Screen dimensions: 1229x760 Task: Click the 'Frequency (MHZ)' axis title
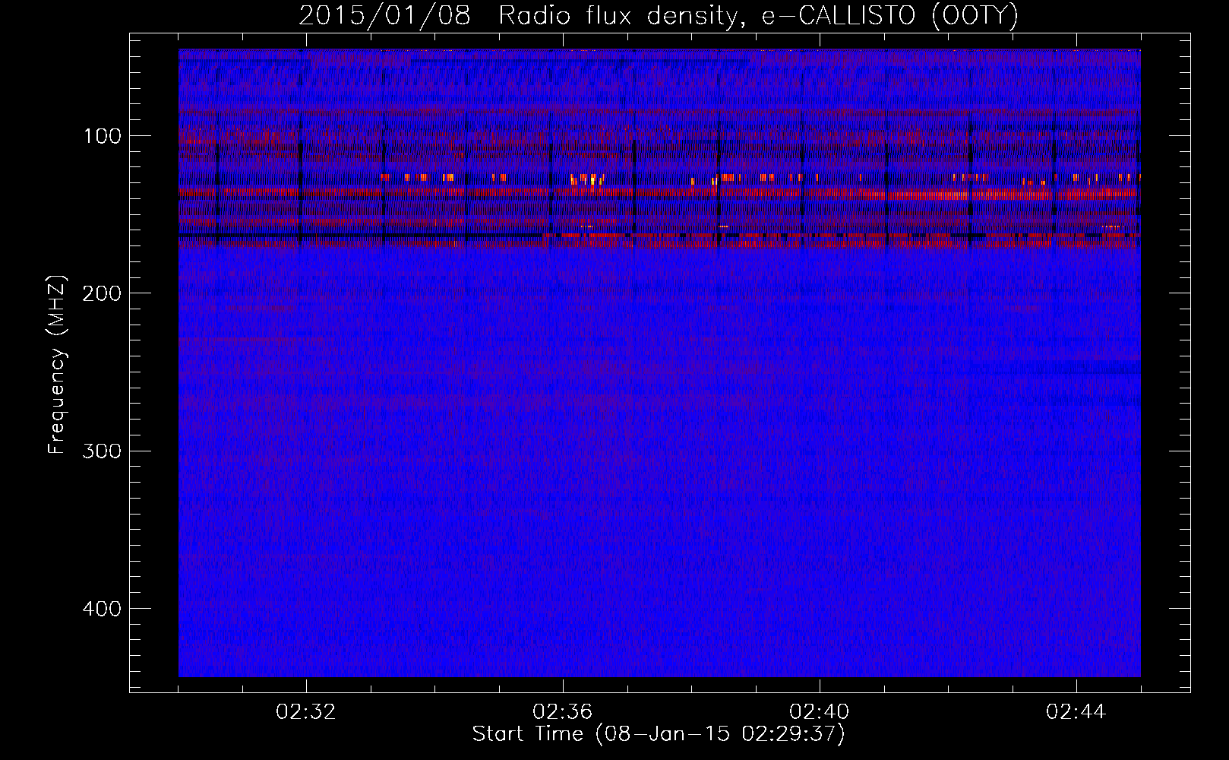pos(58,364)
